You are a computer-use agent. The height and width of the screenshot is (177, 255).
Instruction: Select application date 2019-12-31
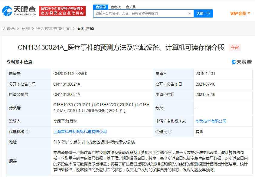pos(205,74)
